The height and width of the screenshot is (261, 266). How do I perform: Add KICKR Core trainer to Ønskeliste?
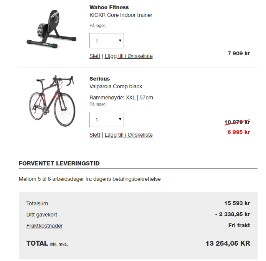click(129, 56)
